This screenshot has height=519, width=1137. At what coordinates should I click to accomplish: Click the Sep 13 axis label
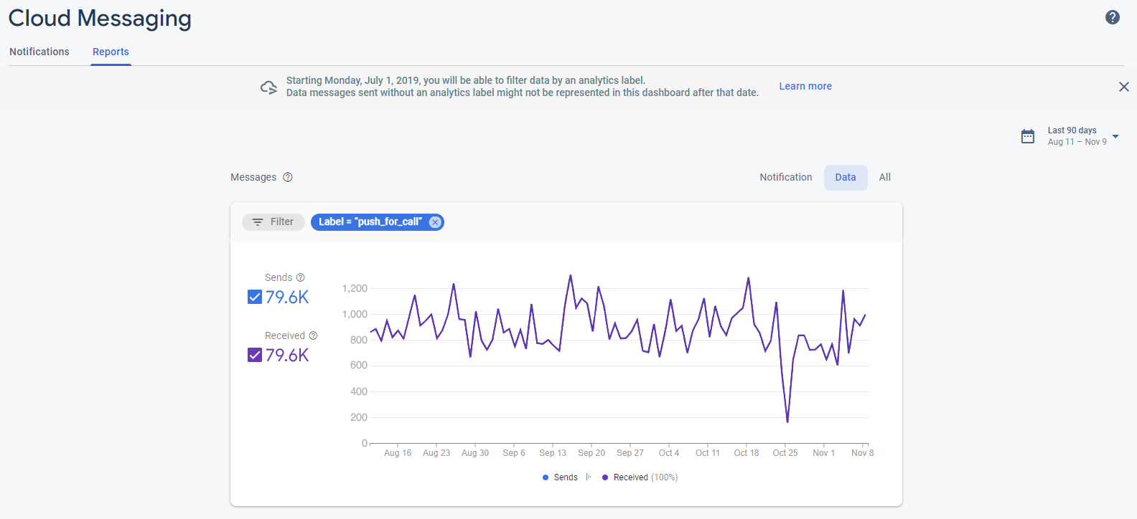[553, 453]
